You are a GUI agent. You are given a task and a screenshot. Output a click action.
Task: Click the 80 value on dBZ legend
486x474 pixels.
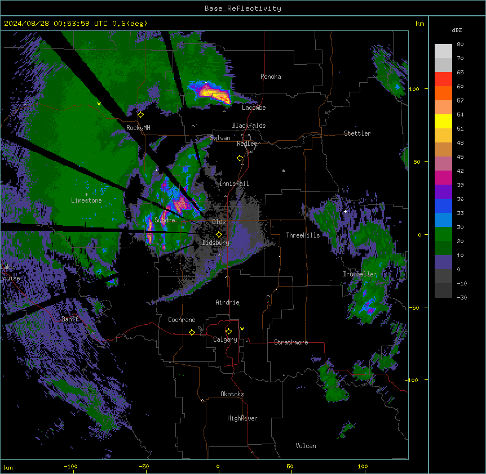pos(460,44)
